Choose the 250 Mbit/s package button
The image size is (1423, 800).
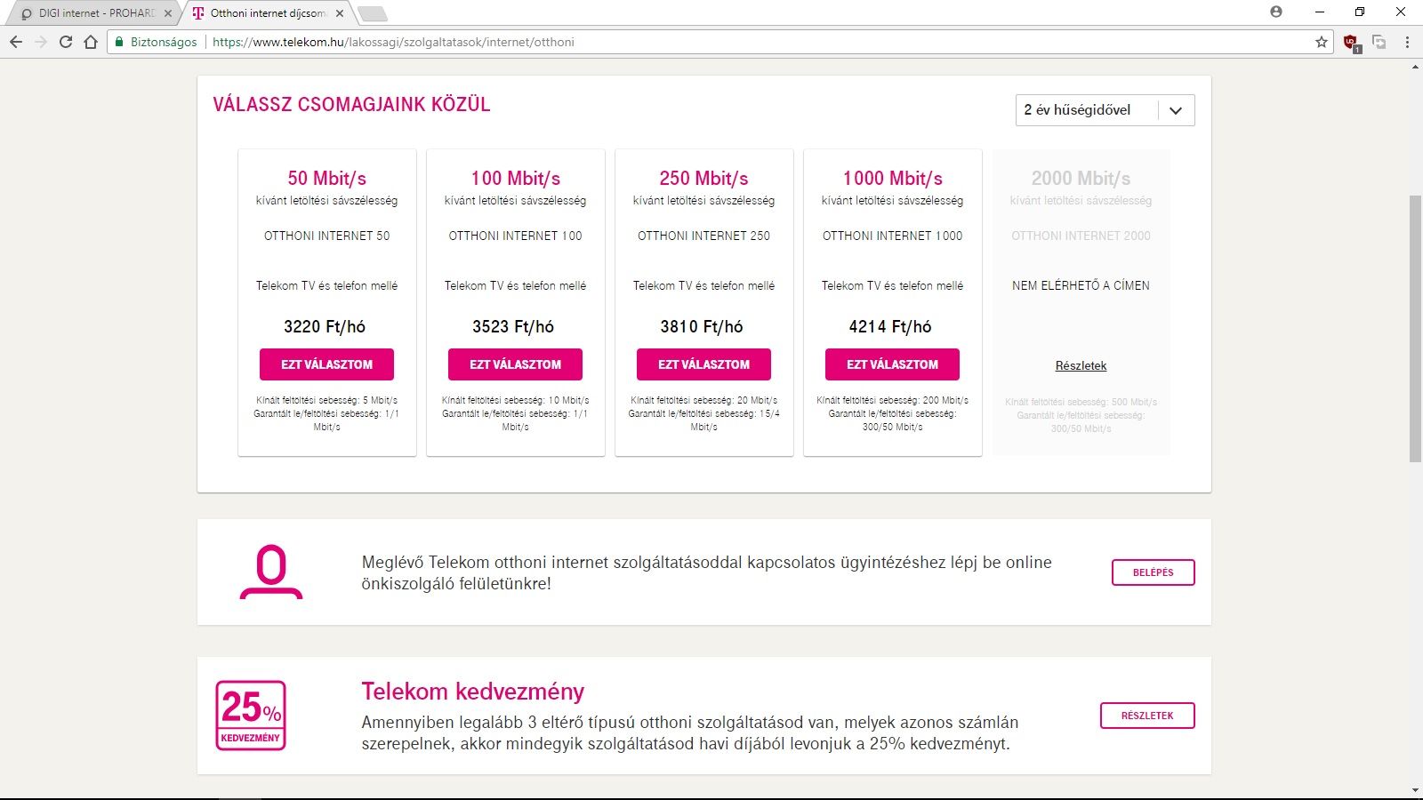(x=703, y=364)
